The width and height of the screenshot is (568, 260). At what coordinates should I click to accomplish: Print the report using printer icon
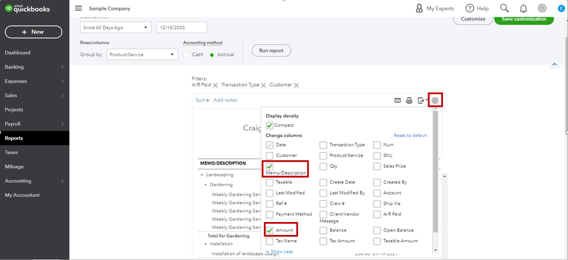tap(409, 100)
